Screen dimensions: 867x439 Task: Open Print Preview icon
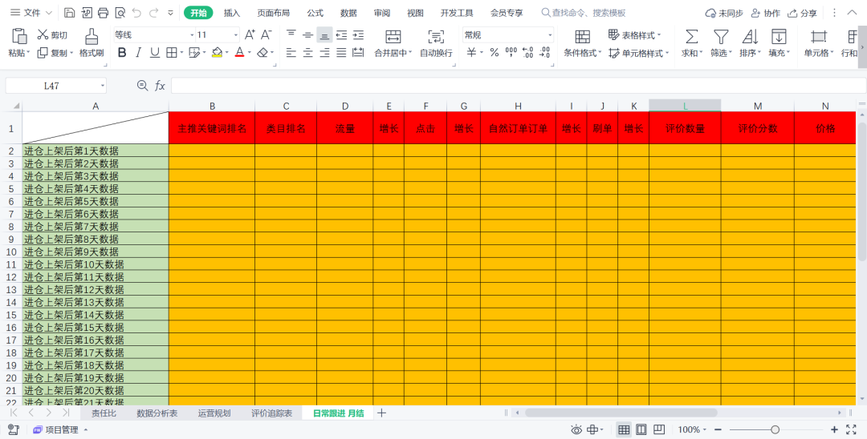tap(120, 13)
